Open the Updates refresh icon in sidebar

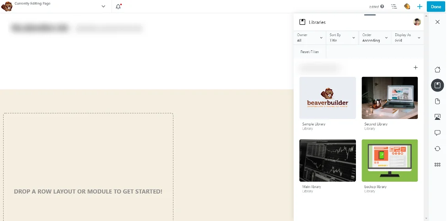437,149
